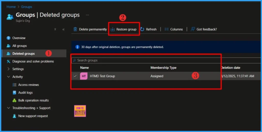
Task: Sort by the Name column header
Action: point(84,68)
